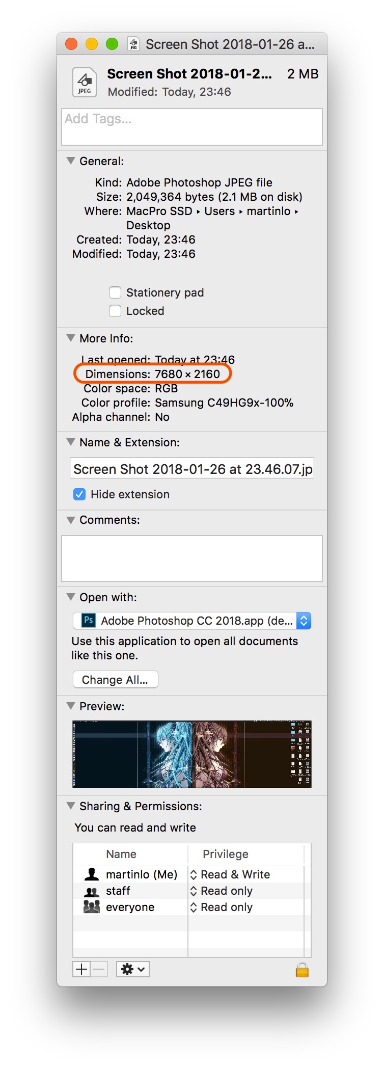The height and width of the screenshot is (1068, 384).
Task: Uncheck the Hide extension checkbox
Action: 79,494
